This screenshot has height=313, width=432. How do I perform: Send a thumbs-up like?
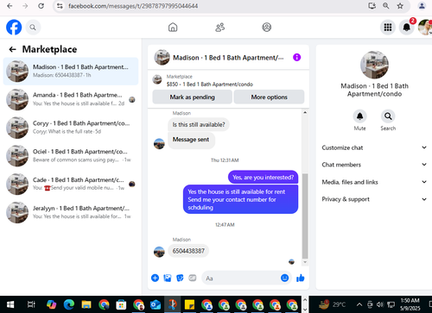tap(301, 278)
